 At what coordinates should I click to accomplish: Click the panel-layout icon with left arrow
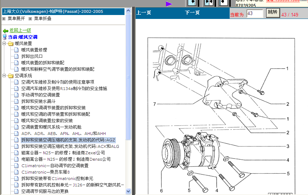(223, 2)
